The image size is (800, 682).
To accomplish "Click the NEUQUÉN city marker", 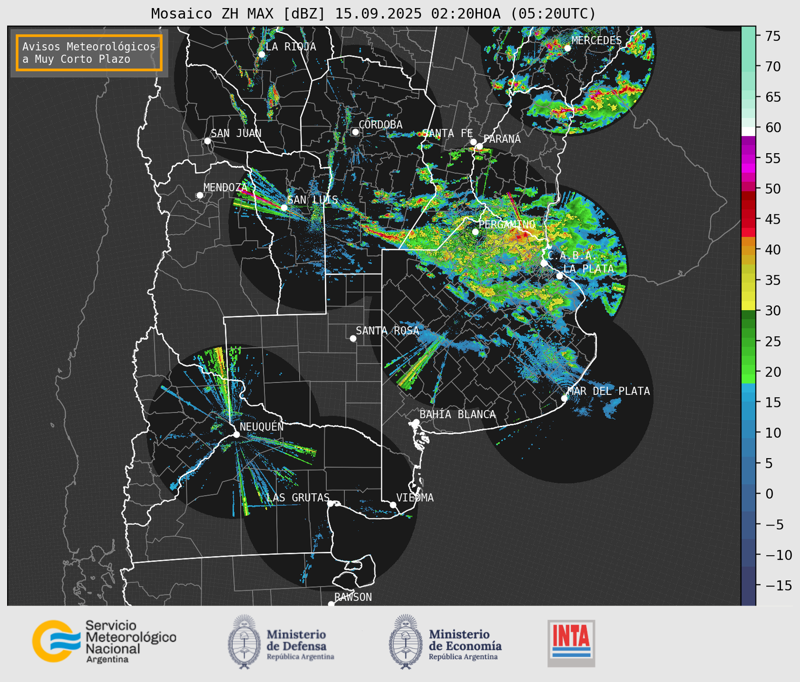I will click(x=236, y=434).
